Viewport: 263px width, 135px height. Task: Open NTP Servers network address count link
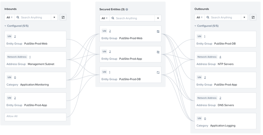pos(220,57)
